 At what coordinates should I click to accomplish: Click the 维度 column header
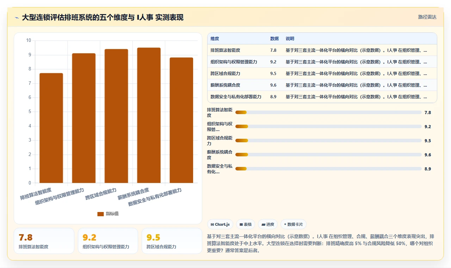[x=215, y=39]
